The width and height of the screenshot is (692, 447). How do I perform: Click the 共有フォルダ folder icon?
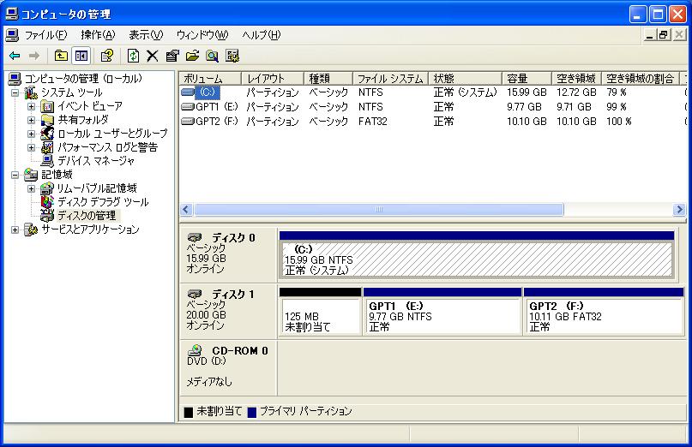[x=47, y=120]
